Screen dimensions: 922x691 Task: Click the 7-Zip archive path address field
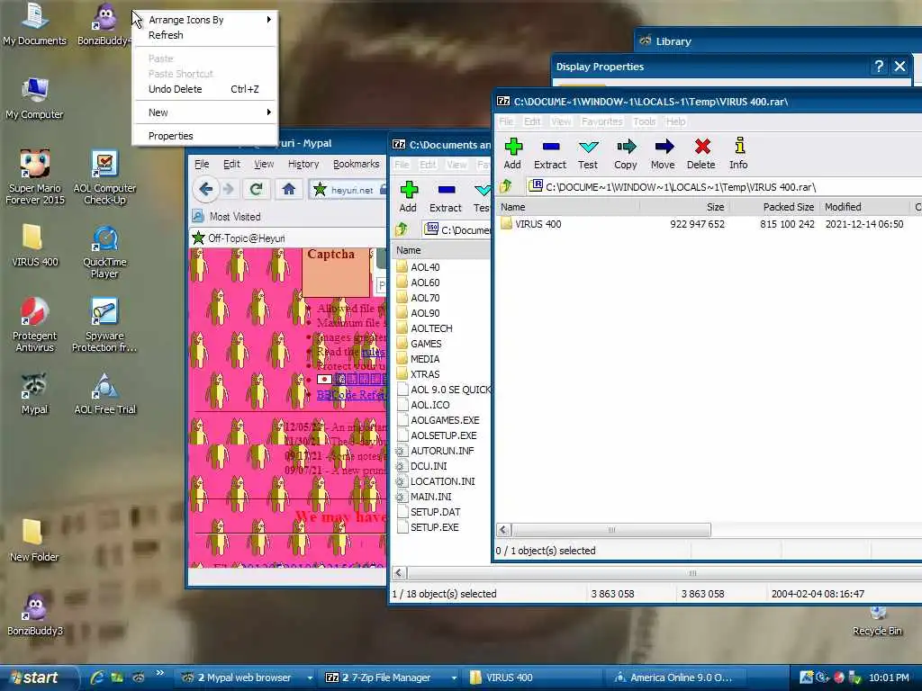tap(725, 187)
